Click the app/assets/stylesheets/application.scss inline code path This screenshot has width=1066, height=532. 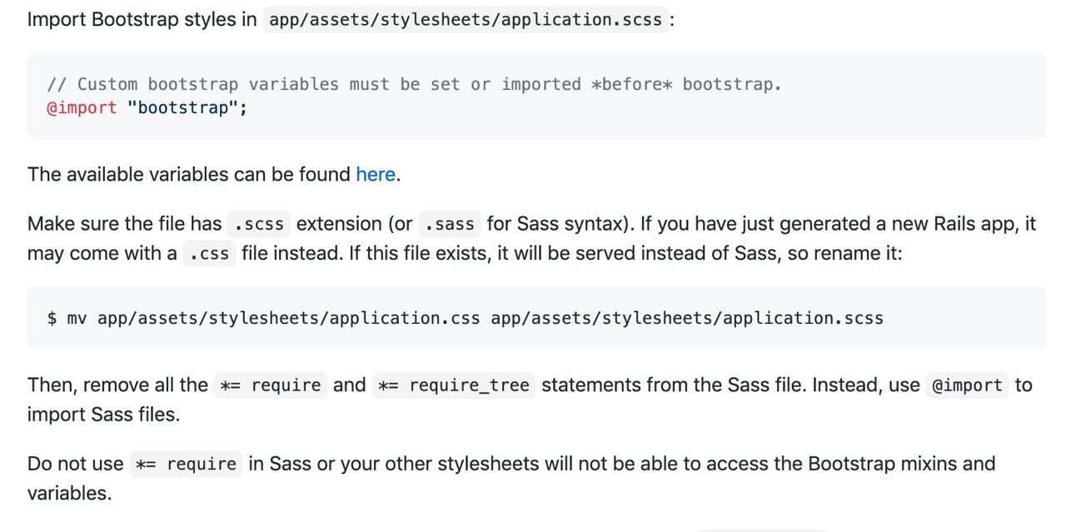466,19
